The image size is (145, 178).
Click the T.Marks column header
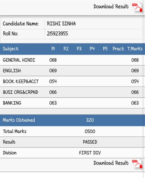click(135, 49)
